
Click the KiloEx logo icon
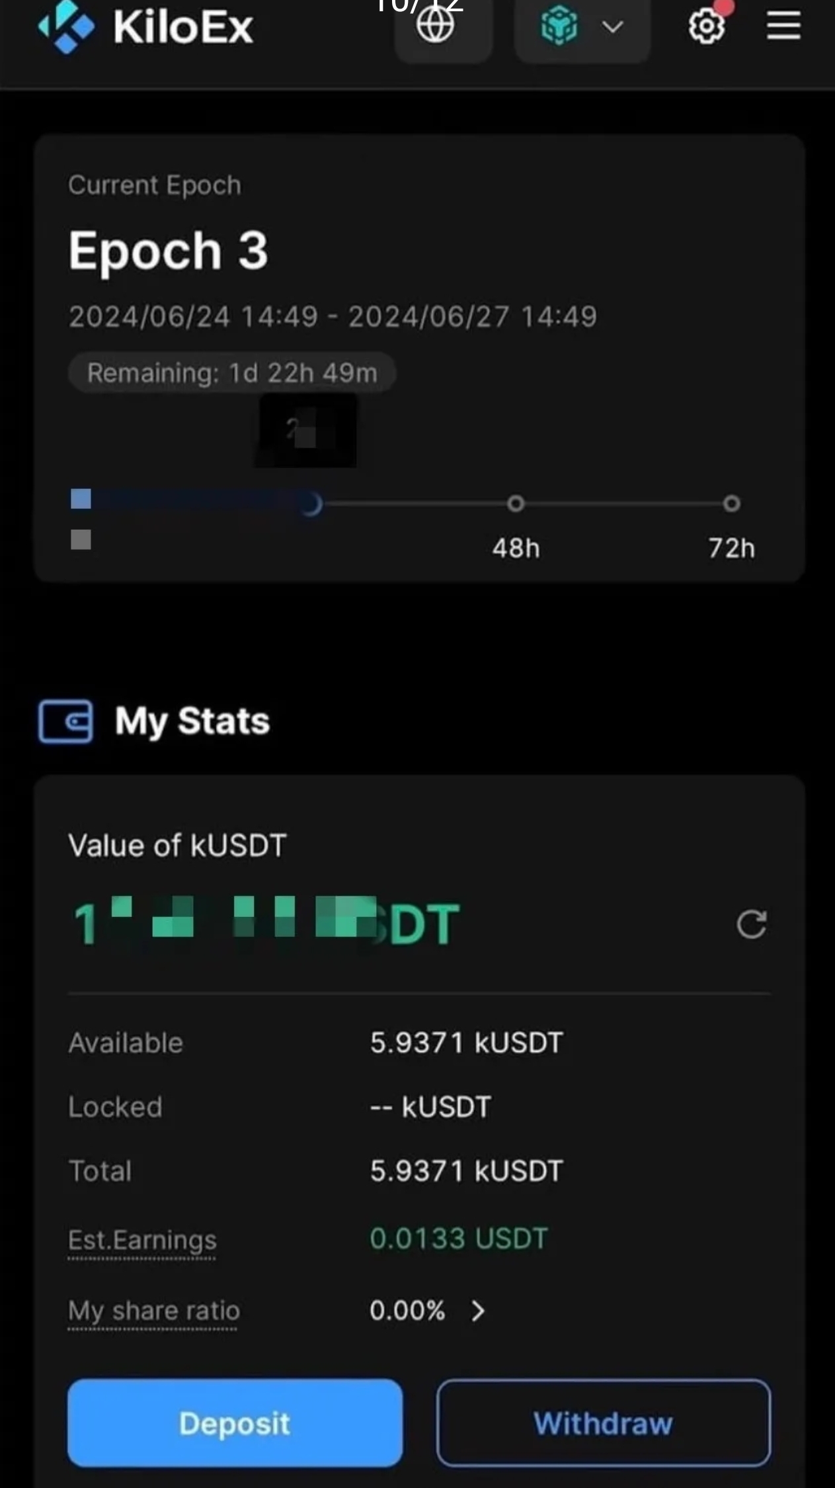66,27
